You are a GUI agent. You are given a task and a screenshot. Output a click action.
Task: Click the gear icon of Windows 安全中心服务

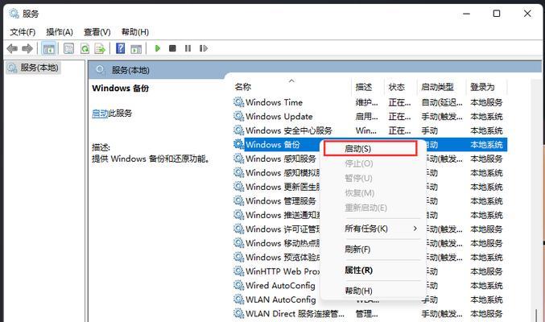click(239, 130)
